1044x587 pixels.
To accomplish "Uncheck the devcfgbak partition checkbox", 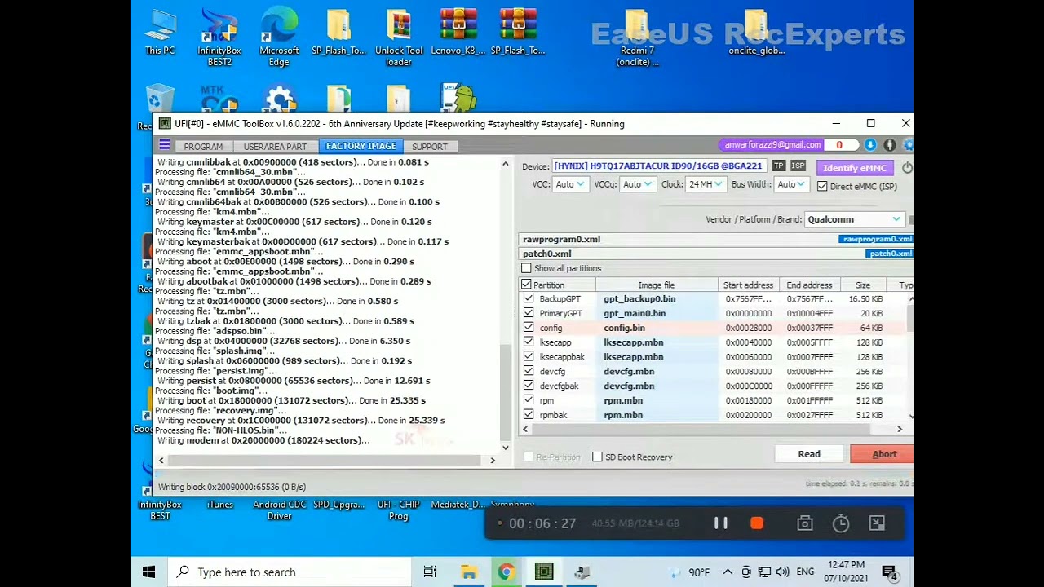I will click(529, 386).
